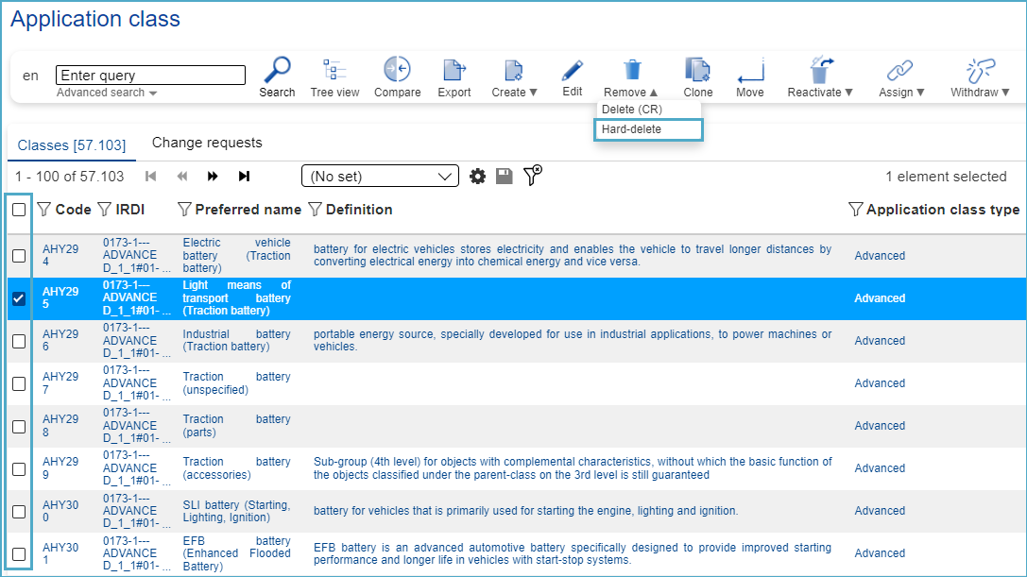This screenshot has width=1027, height=577.
Task: Click the Search magnifier icon
Action: click(x=277, y=72)
